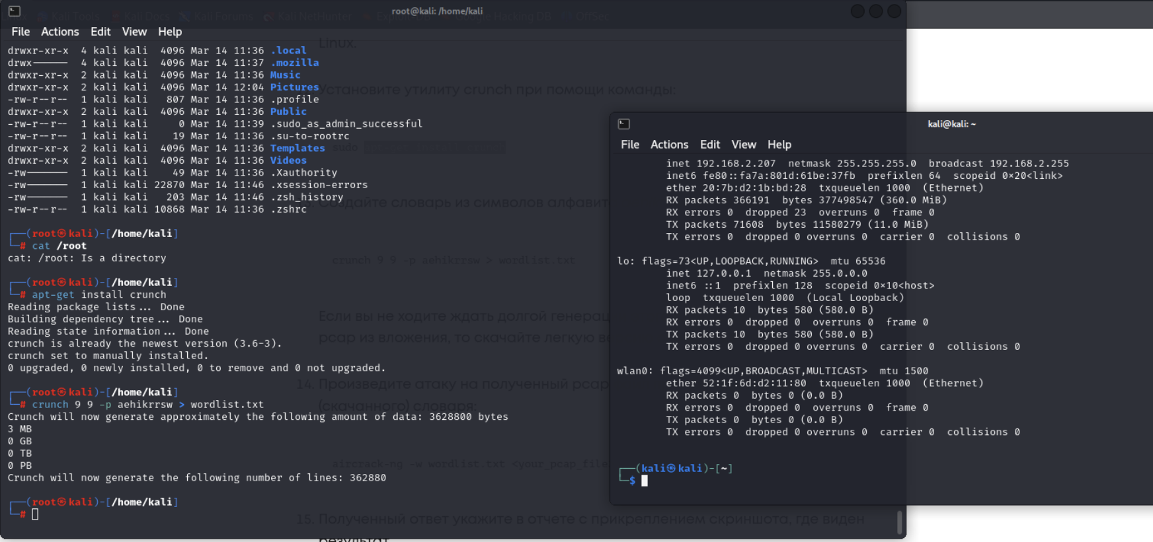This screenshot has width=1153, height=542.
Task: Click the terminal icon in root@kali title bar
Action: pyautogui.click(x=15, y=11)
